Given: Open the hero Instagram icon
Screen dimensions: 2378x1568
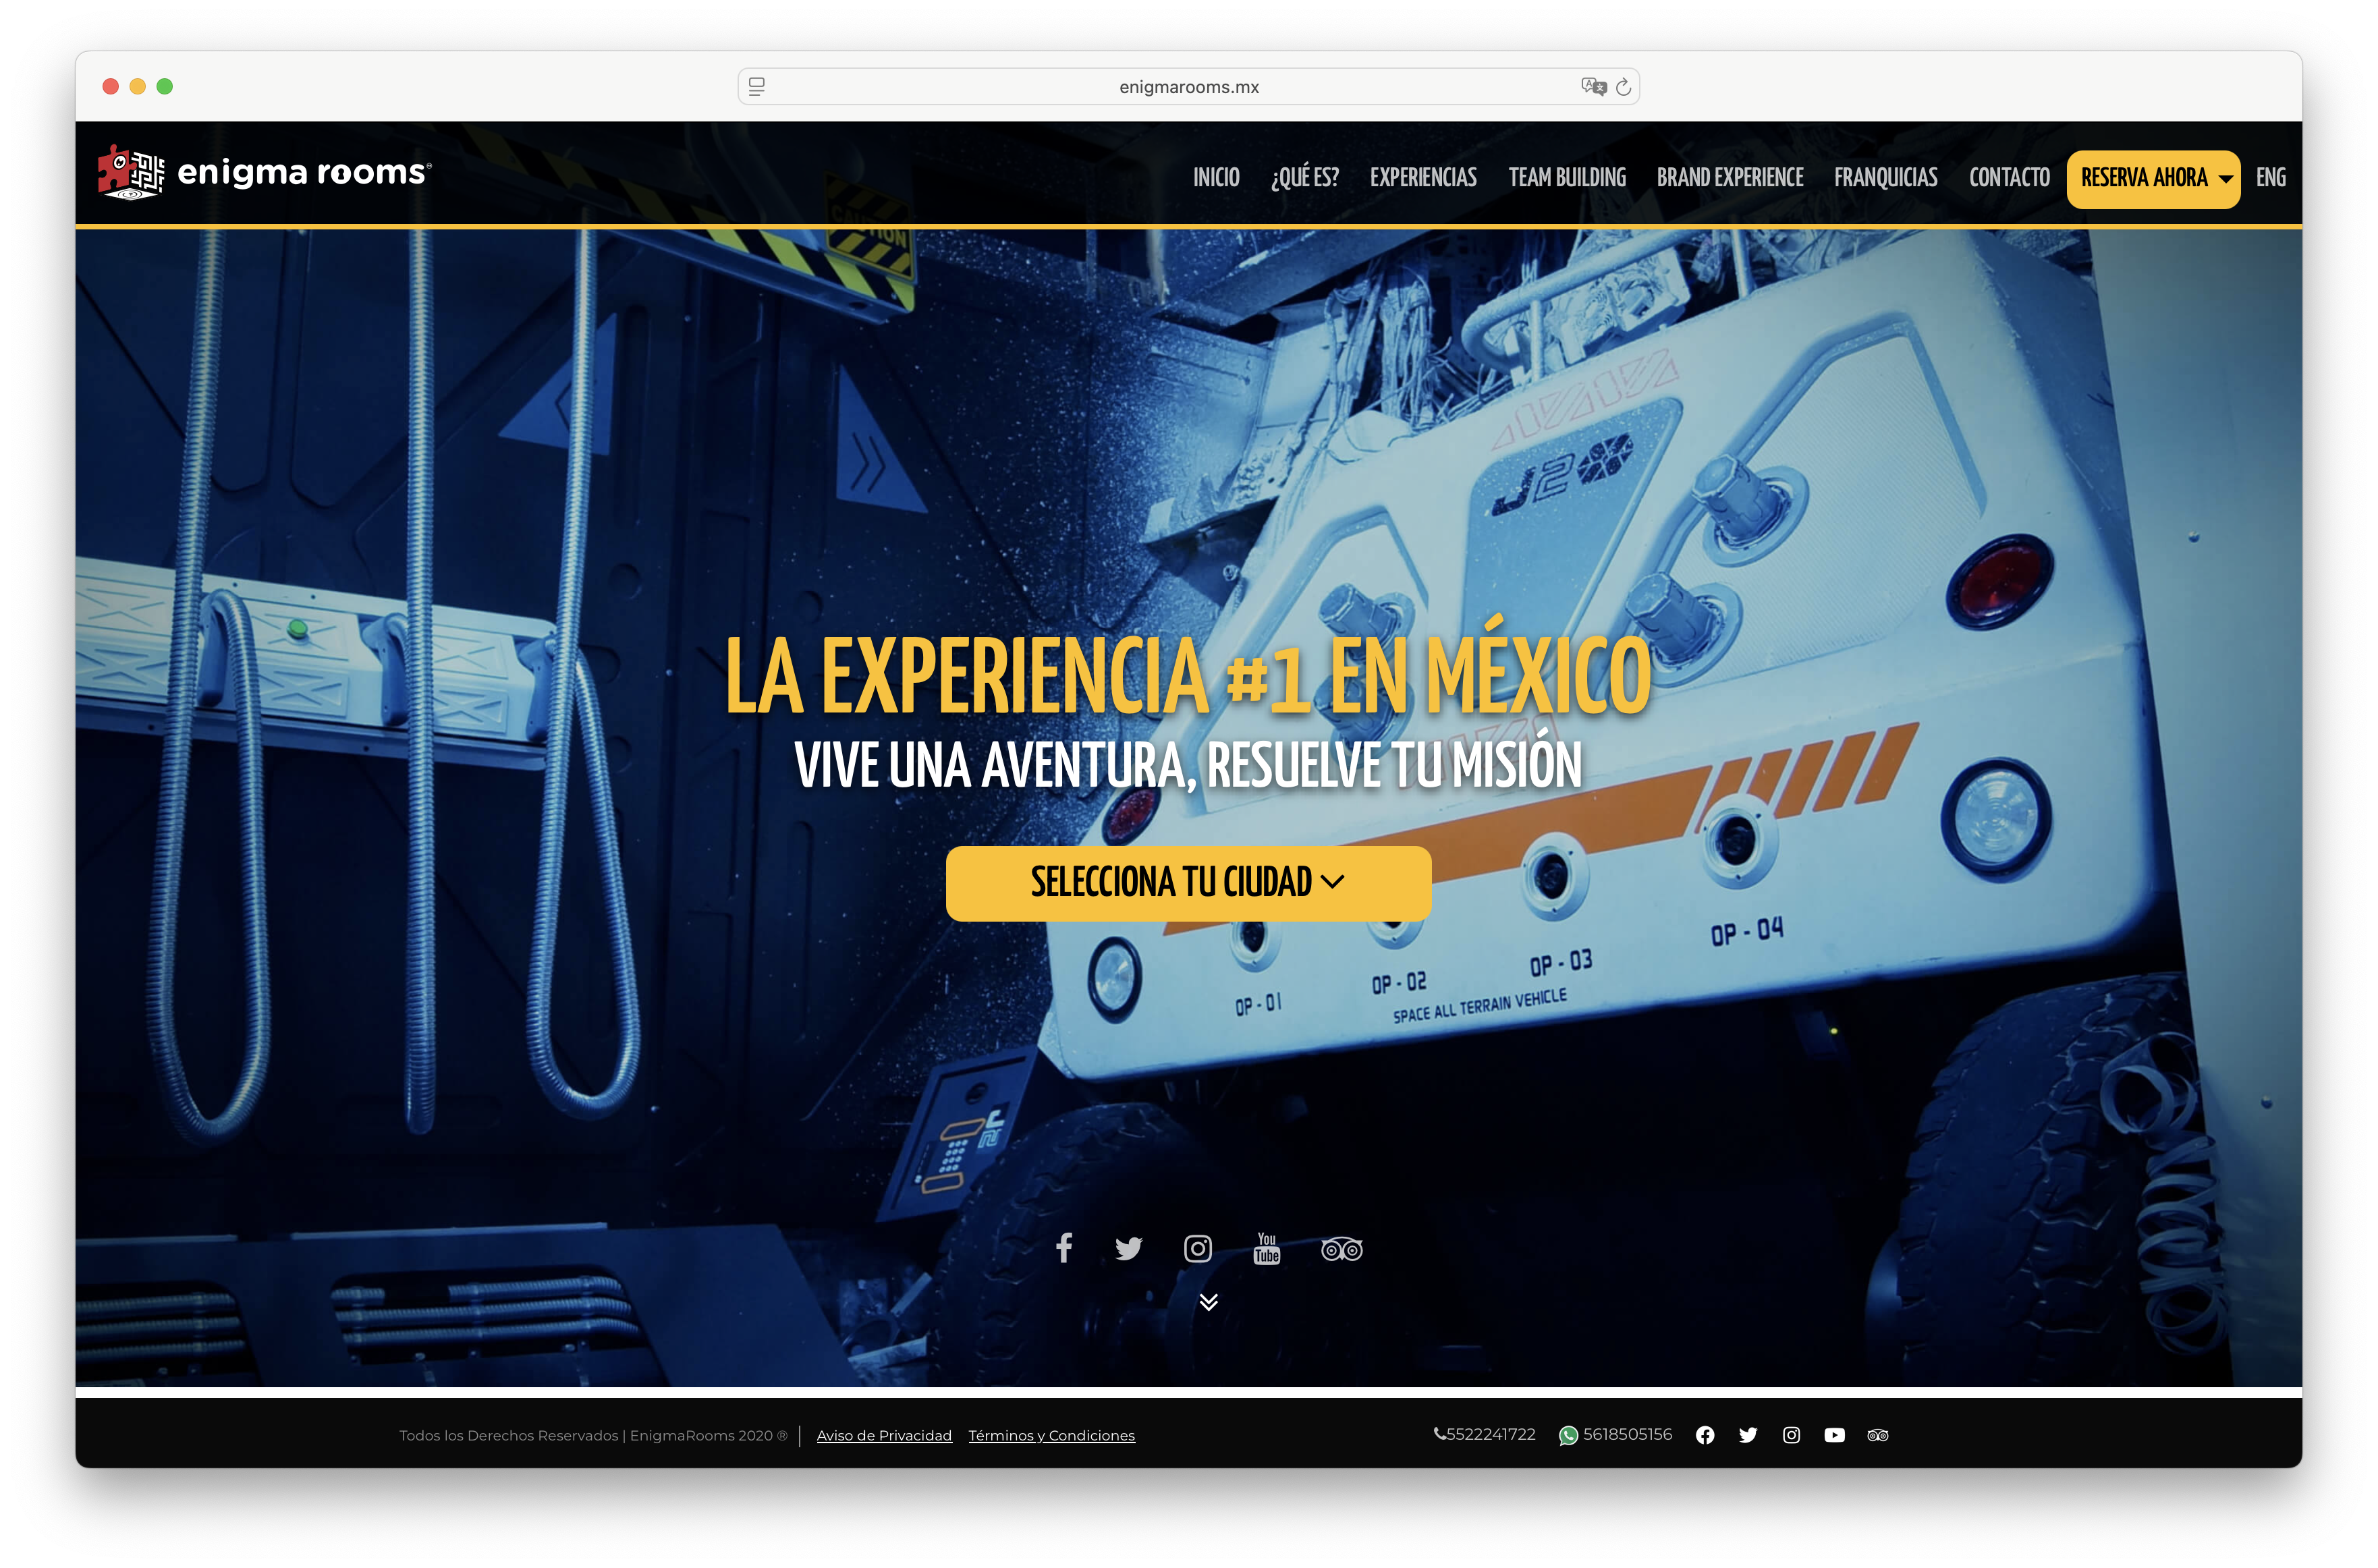Looking at the screenshot, I should [x=1197, y=1248].
